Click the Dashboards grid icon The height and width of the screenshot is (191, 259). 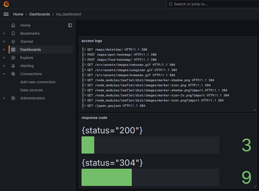point(13,50)
